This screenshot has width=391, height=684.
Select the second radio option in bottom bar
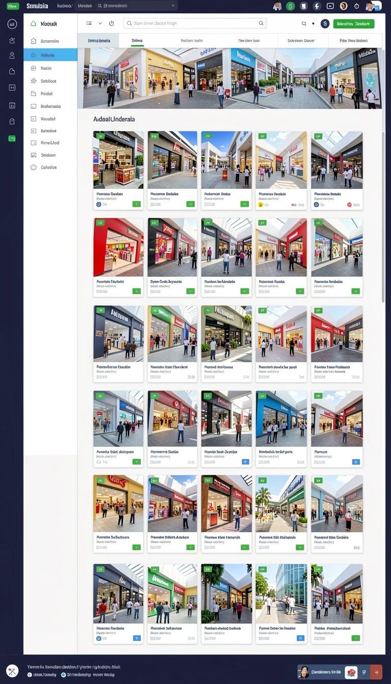pyautogui.click(x=63, y=675)
